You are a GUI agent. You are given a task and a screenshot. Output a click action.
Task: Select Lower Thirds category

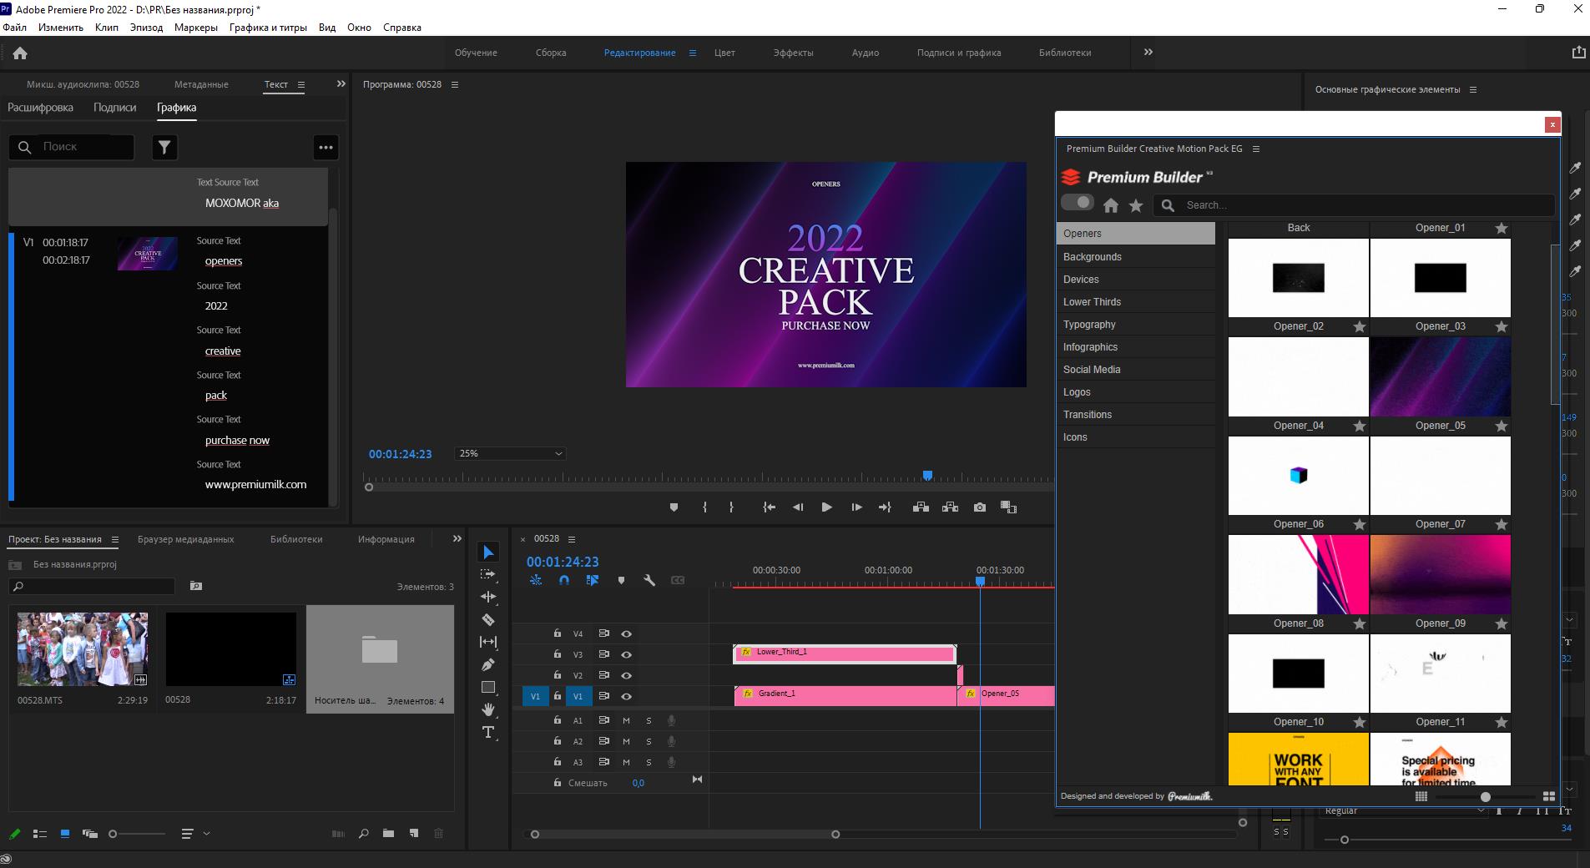coord(1135,302)
